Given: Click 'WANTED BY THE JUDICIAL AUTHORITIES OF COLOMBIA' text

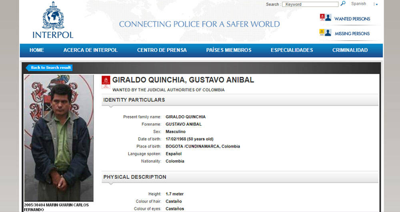Looking at the screenshot, I should (x=168, y=90).
